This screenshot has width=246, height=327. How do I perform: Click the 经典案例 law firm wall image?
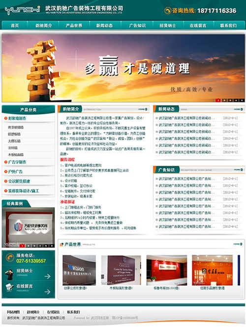28,227
